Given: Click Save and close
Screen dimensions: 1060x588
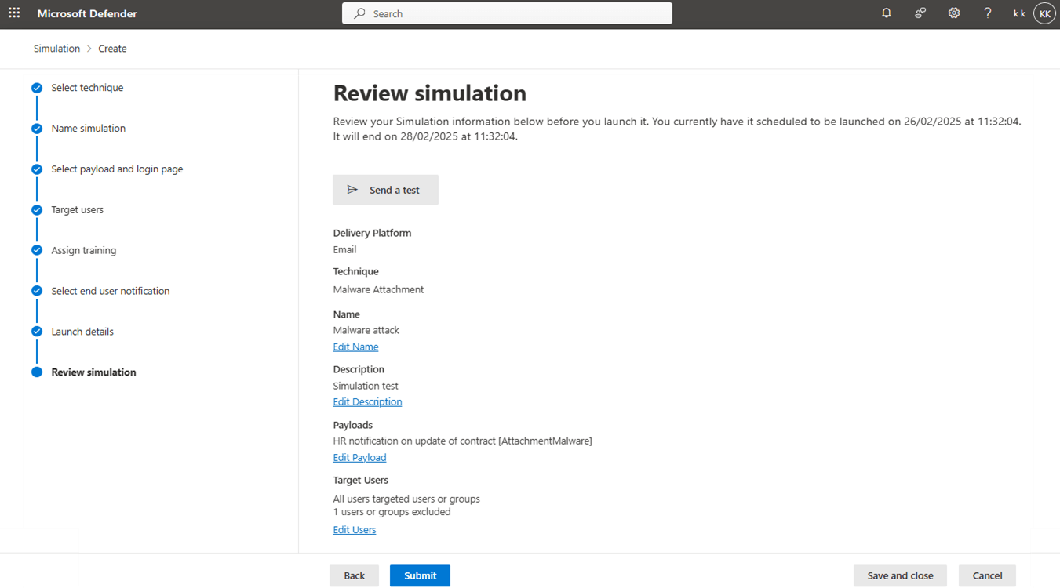Looking at the screenshot, I should coord(899,575).
